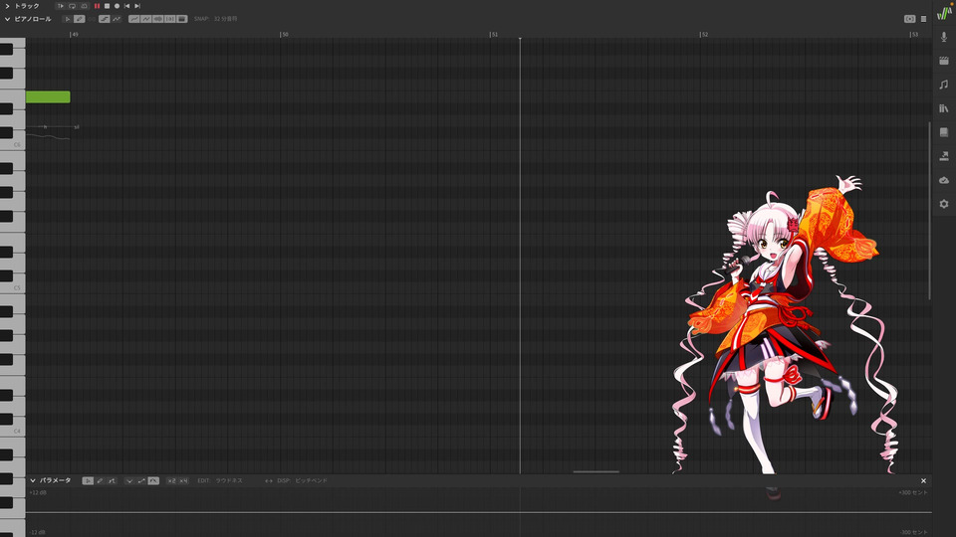Toggle loop playback in track toolbar
Viewport: 956px width, 537px height.
click(x=72, y=6)
